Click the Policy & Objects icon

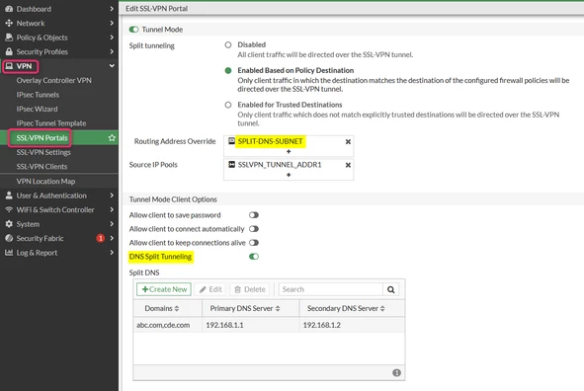[9, 38]
